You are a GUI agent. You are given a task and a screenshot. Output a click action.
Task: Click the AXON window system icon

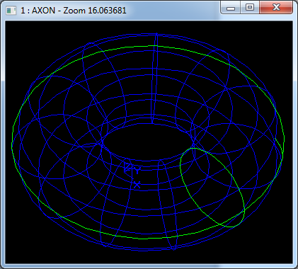(11, 11)
